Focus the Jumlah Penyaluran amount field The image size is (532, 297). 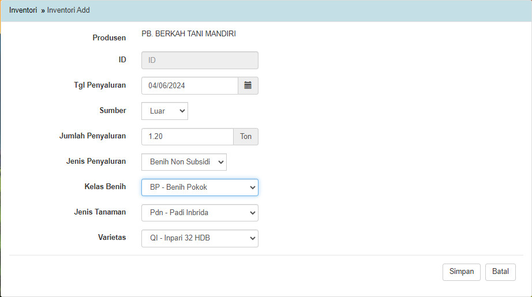[x=188, y=136]
